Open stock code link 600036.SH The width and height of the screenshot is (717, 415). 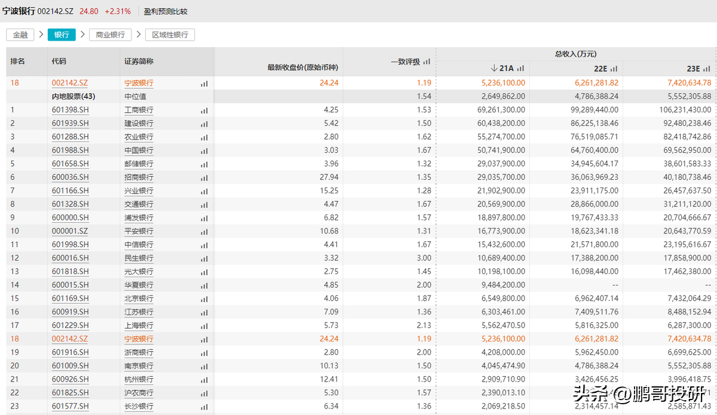[x=70, y=177]
